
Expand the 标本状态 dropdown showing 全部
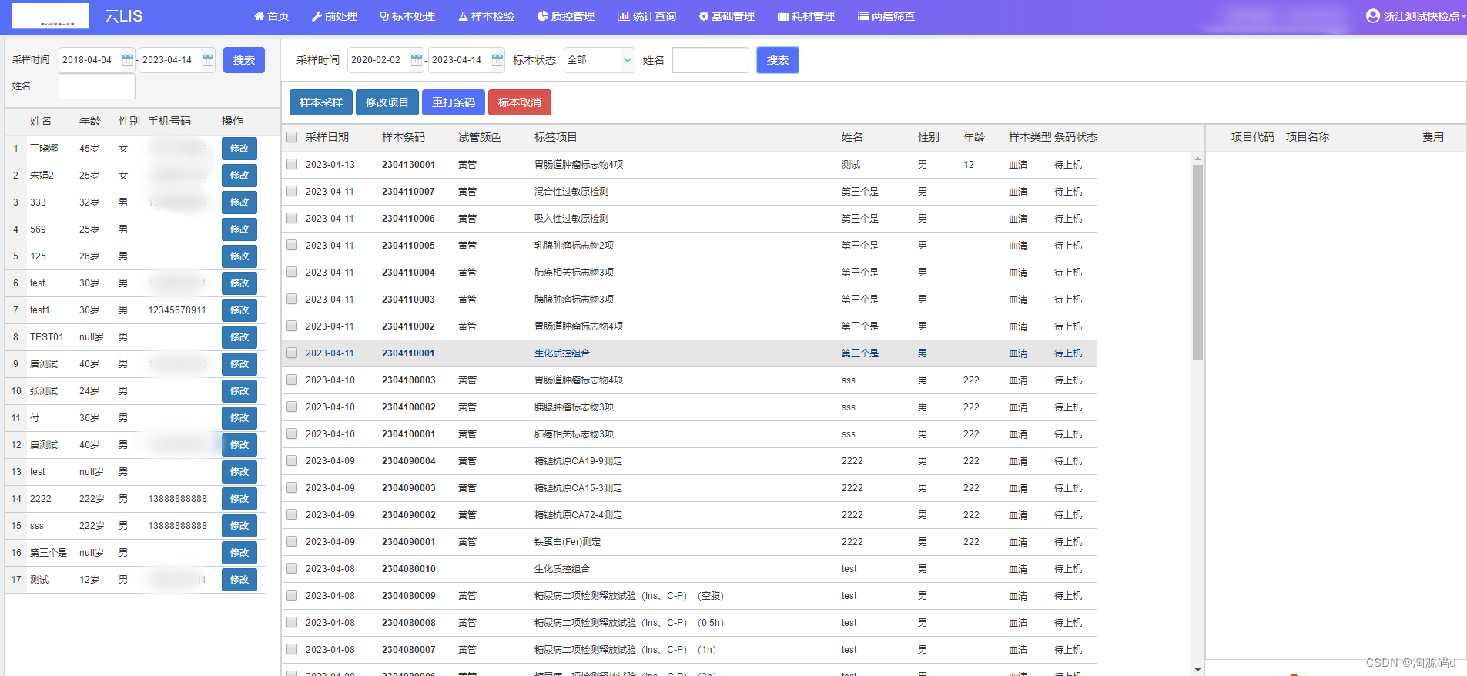(x=599, y=60)
